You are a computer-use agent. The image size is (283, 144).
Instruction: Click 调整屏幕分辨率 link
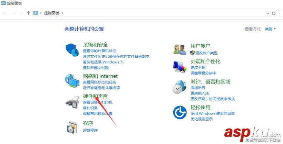[203, 73]
